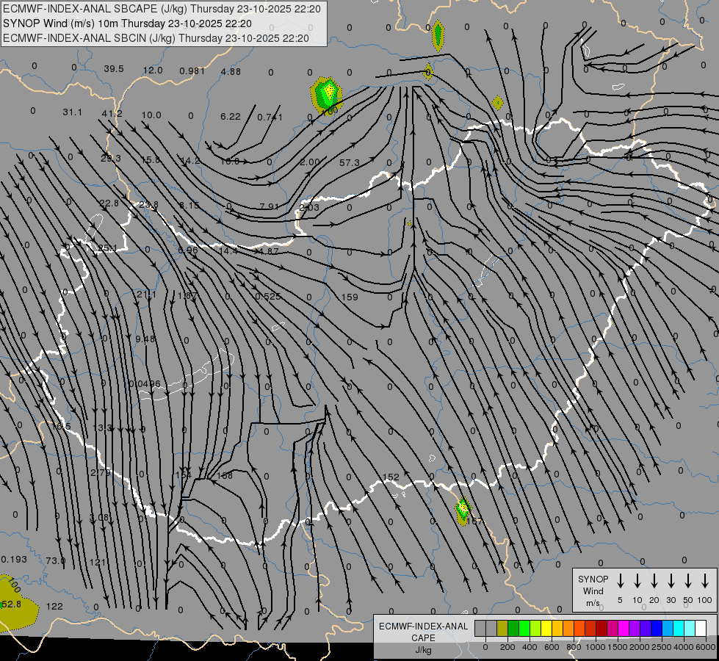Click the map value 15.8

(x=151, y=159)
